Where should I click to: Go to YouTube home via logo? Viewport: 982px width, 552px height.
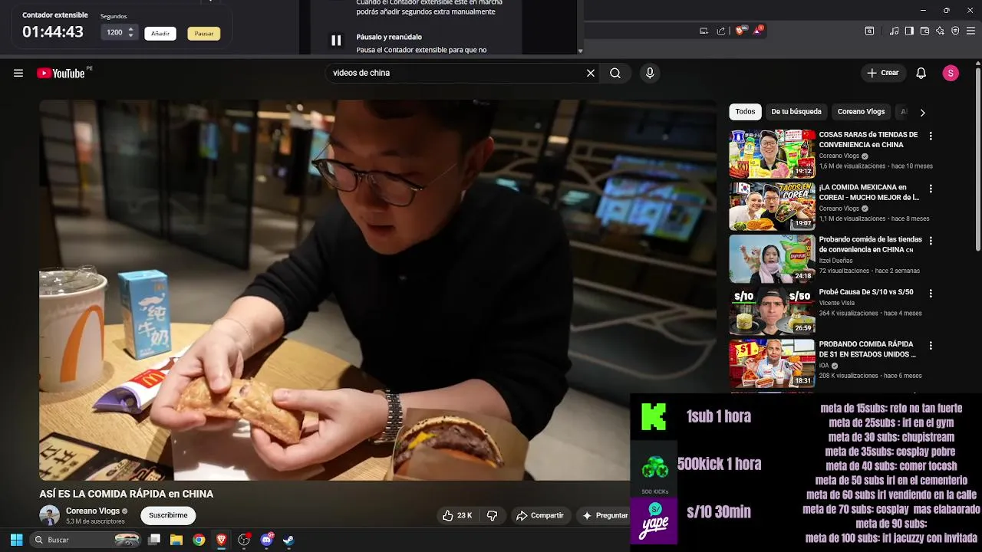[61, 73]
